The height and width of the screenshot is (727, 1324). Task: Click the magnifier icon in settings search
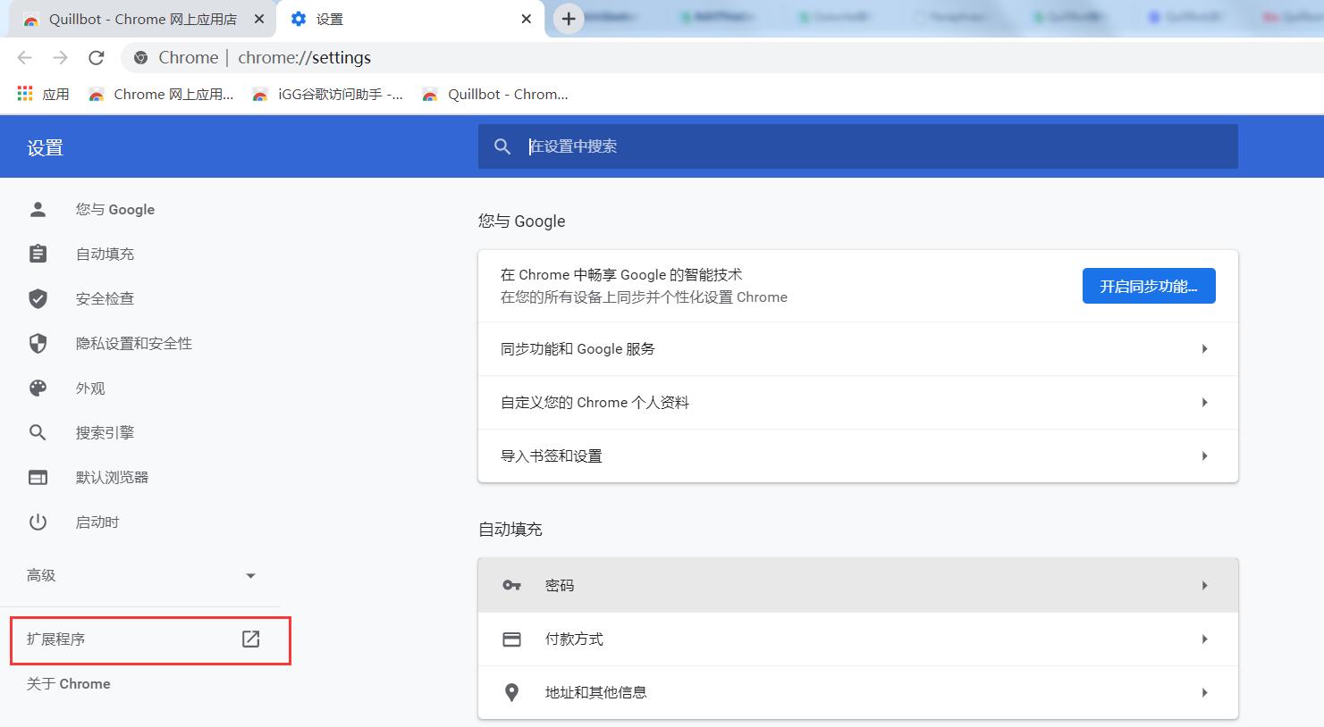click(502, 146)
